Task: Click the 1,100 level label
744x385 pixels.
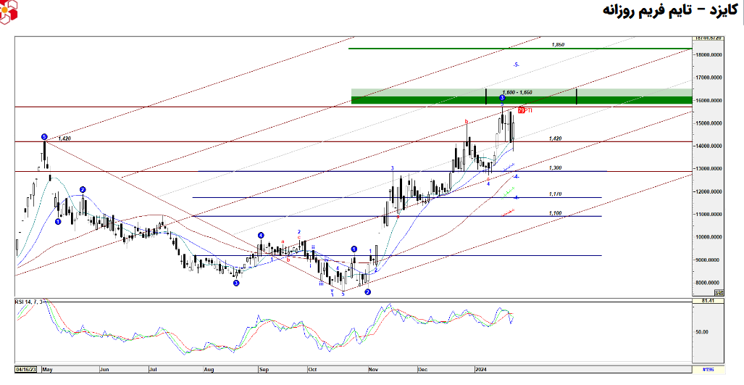Action: pos(555,213)
